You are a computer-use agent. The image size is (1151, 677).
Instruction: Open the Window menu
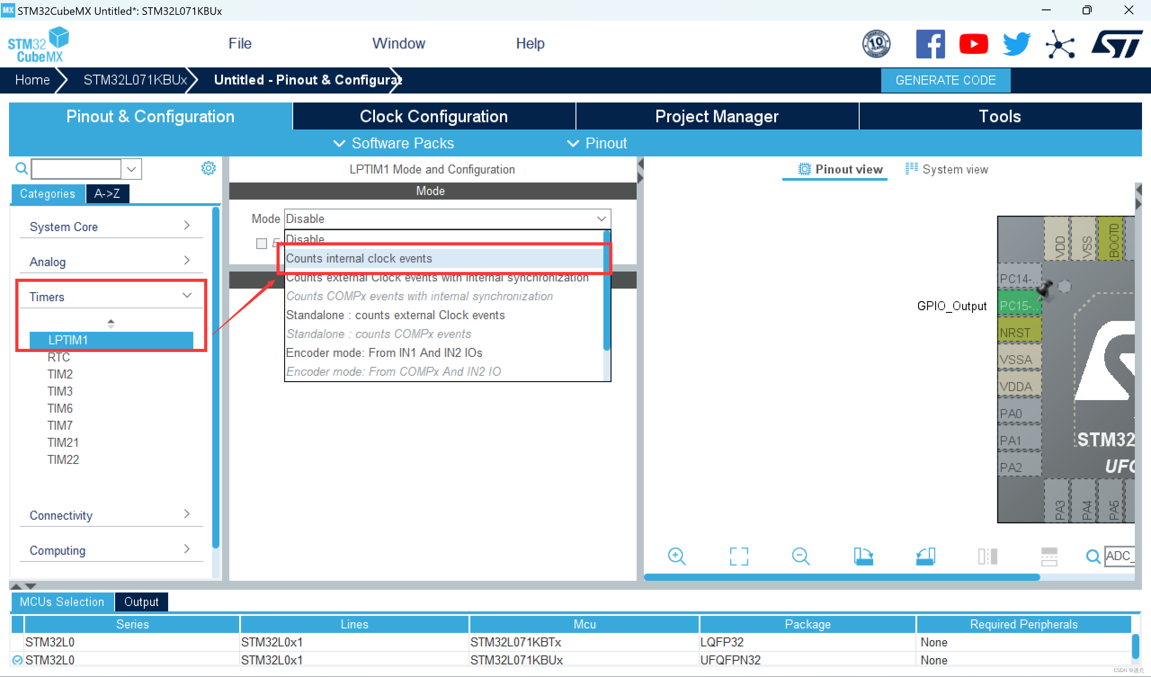tap(398, 44)
